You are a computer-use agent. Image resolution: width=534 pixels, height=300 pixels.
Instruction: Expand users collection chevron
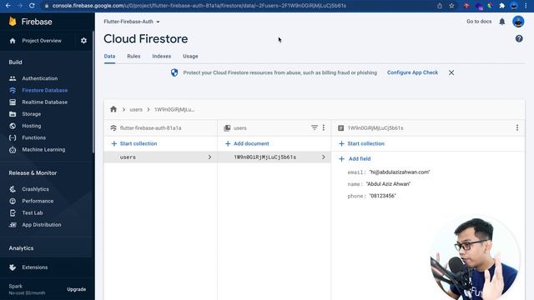click(x=209, y=157)
